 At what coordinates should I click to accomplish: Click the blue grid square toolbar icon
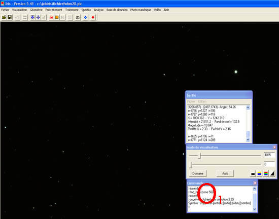click(x=32, y=17)
